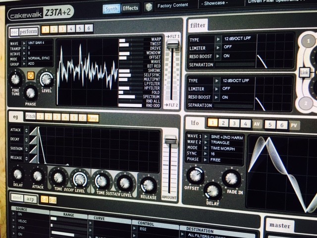Click the FLT 1 / FLT 2 routing slider

[x=172, y=70]
